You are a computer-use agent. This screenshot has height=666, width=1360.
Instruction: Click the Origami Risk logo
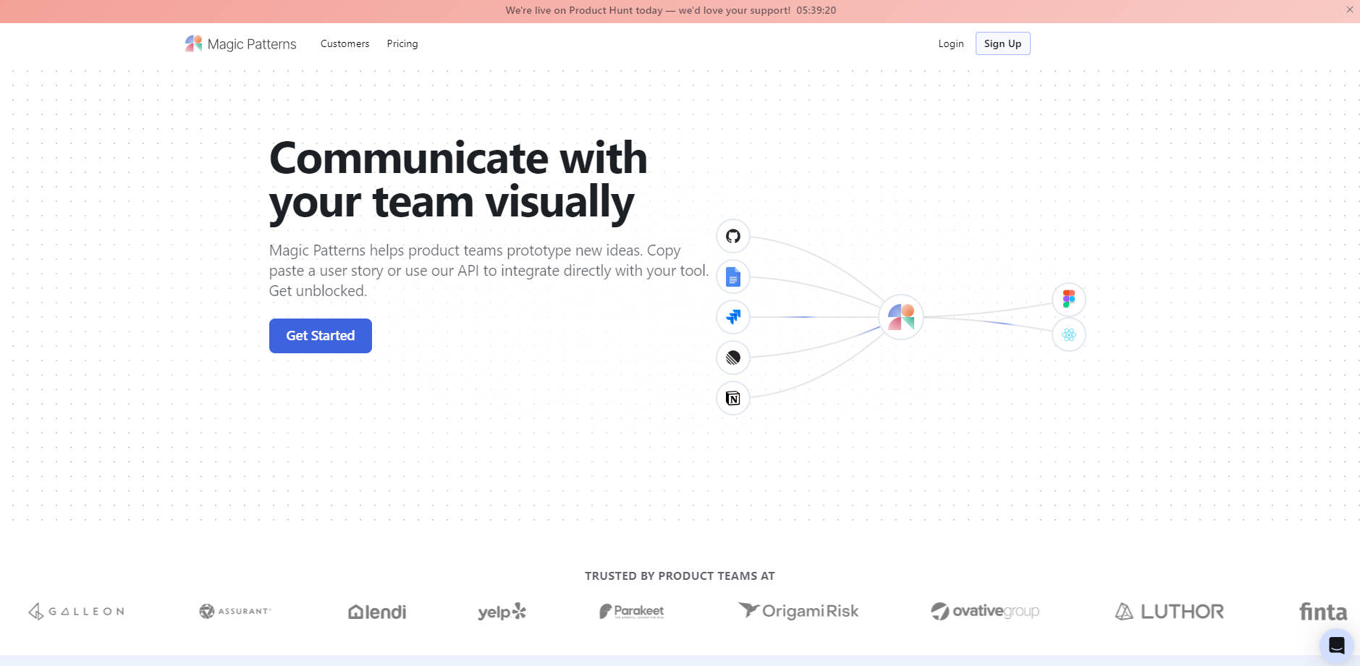798,611
